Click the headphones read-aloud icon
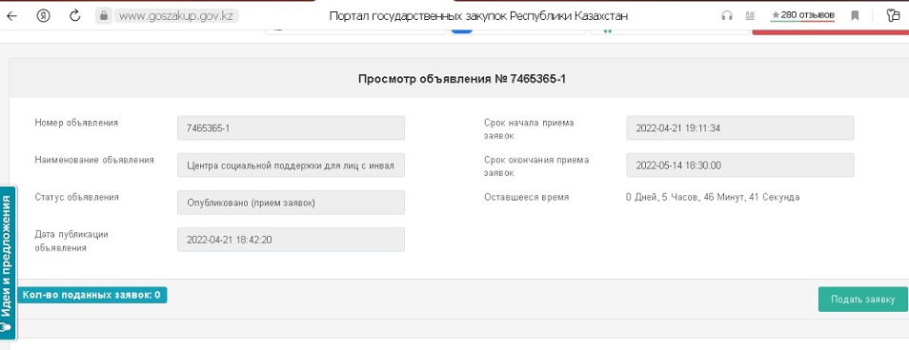909x350 pixels. (x=727, y=16)
